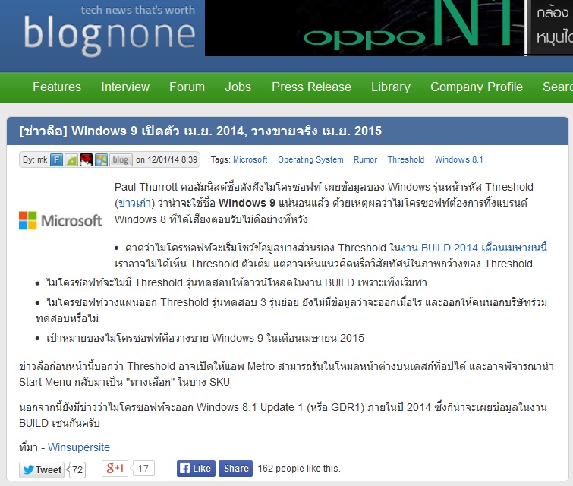Click the Red Hat badge icon
The width and height of the screenshot is (573, 486).
click(87, 159)
